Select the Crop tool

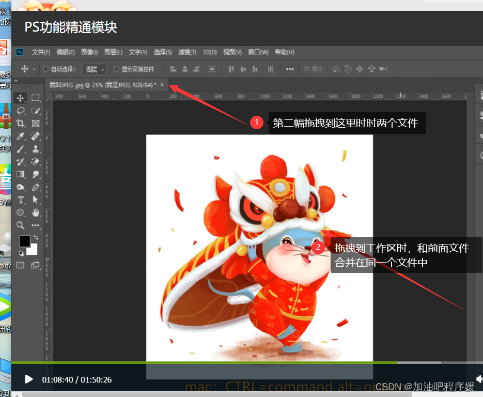pyautogui.click(x=20, y=124)
